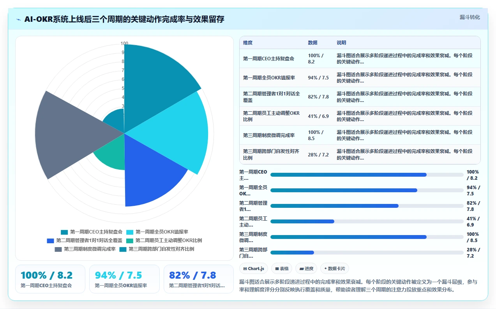
Task: Click progress bar for 第三周期跨部门自...
Action: tap(367, 253)
